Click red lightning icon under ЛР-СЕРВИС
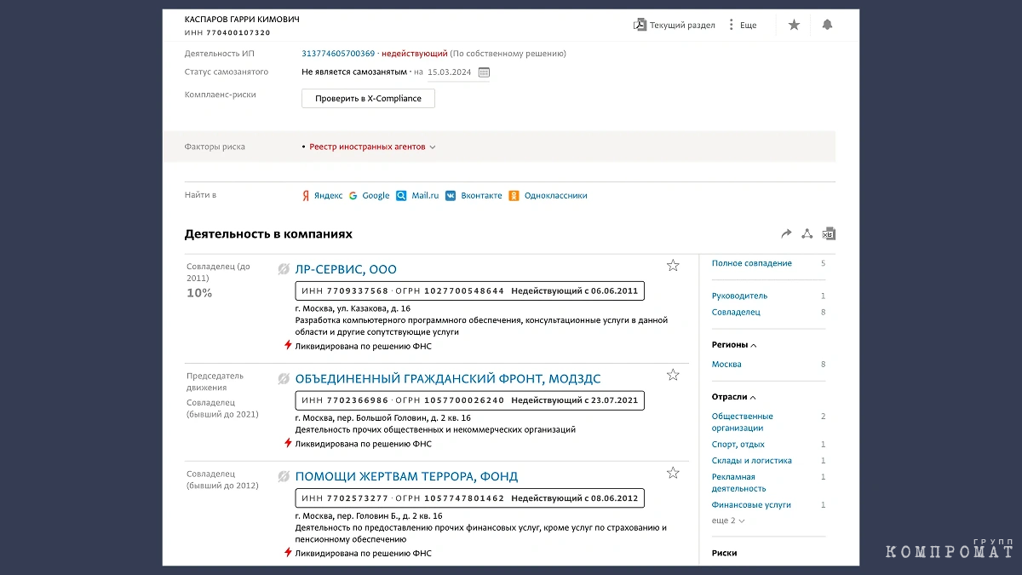 (x=288, y=346)
